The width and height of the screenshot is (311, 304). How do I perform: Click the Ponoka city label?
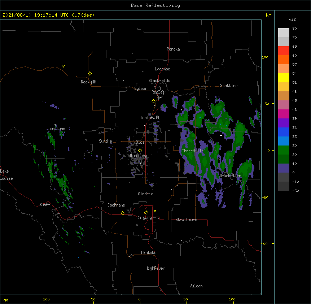(x=173, y=49)
